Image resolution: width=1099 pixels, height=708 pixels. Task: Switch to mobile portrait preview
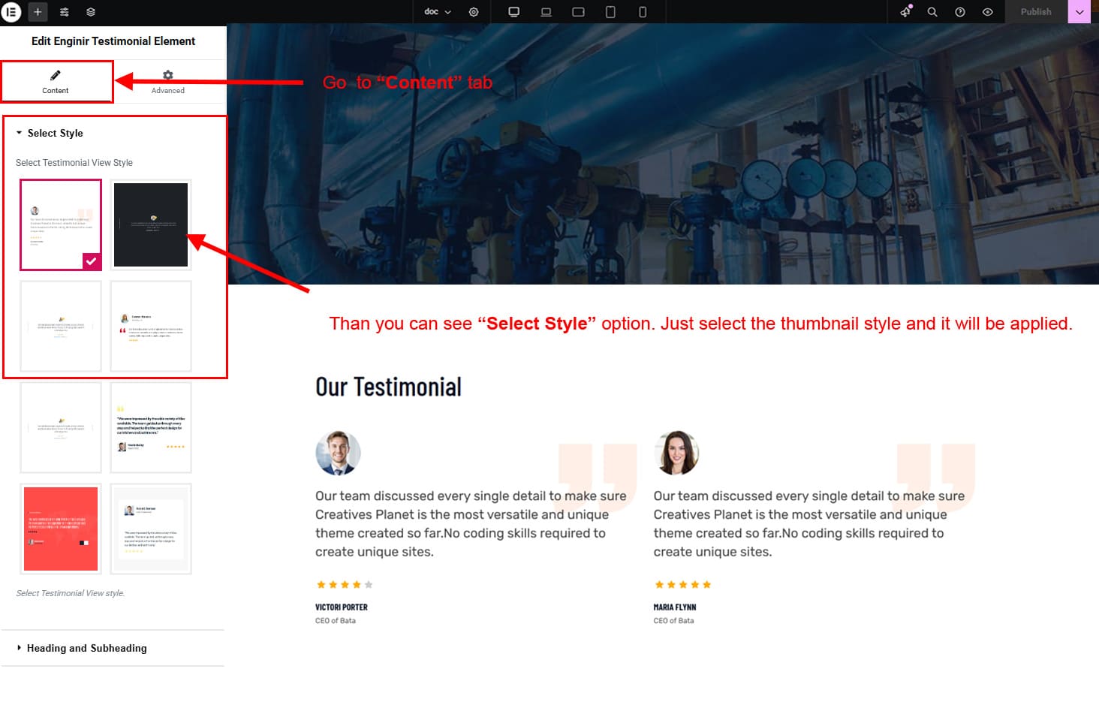[643, 12]
